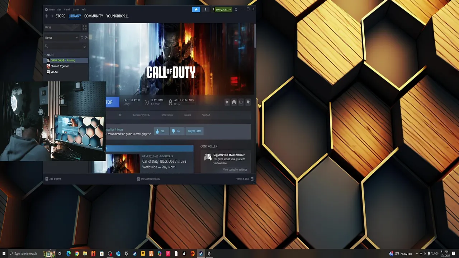459x258 pixels.
Task: Expand the youngbro911 account dropdown
Action: (x=223, y=9)
